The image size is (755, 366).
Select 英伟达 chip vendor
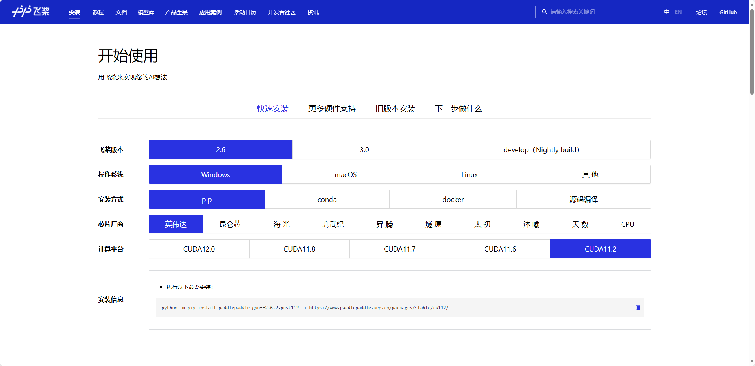tap(176, 224)
